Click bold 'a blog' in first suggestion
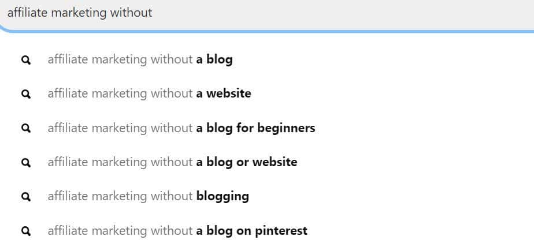 tap(214, 60)
